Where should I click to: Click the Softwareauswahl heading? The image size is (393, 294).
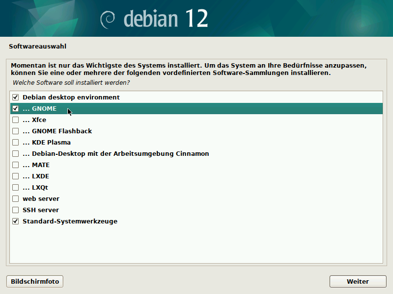click(38, 46)
